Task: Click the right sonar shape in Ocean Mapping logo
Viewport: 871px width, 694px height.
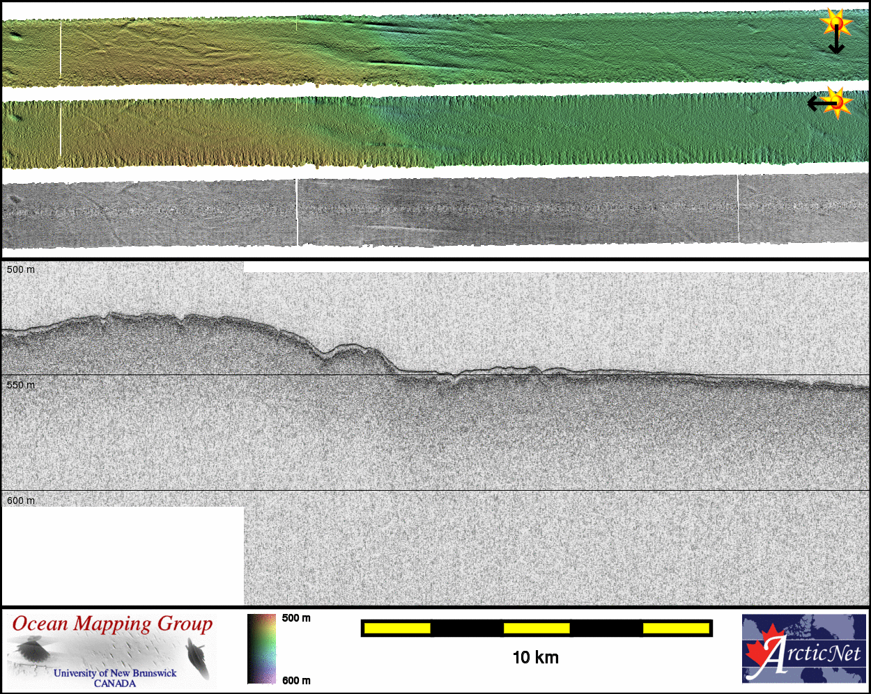Action: [197, 656]
